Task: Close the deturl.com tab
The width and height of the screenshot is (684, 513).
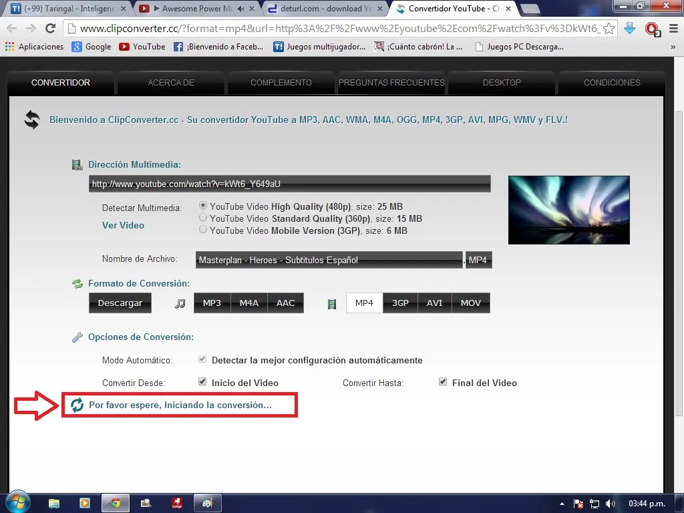Action: point(380,8)
